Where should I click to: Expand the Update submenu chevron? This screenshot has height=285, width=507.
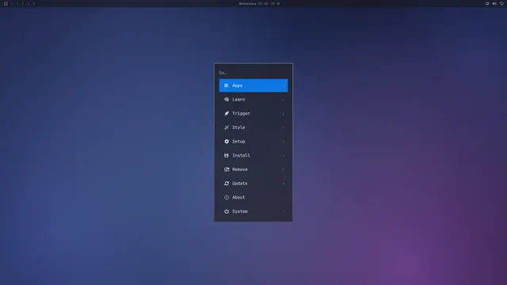coord(284,183)
